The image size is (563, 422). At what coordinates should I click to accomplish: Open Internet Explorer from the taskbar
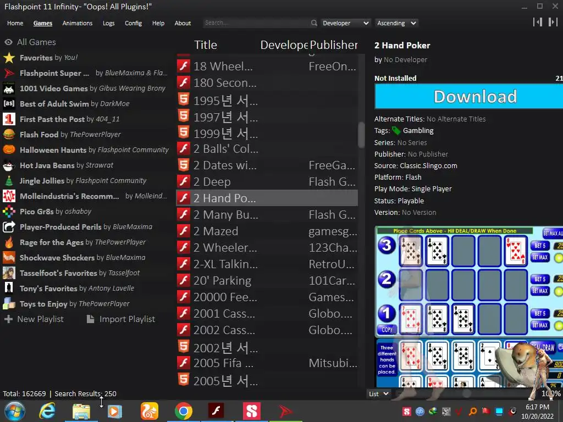click(47, 411)
